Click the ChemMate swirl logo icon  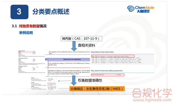[131, 8]
